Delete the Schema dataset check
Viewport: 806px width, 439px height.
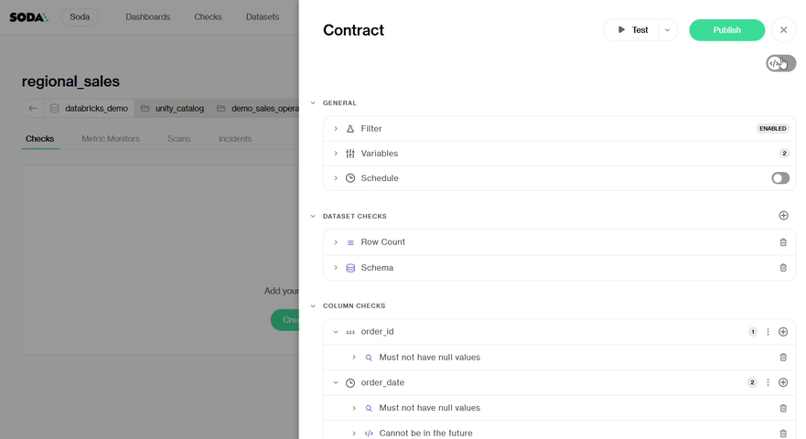point(782,268)
